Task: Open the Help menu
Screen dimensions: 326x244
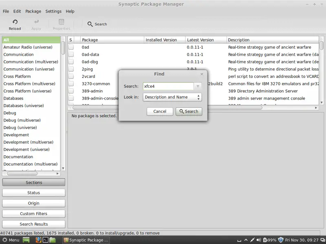Action: [70, 11]
